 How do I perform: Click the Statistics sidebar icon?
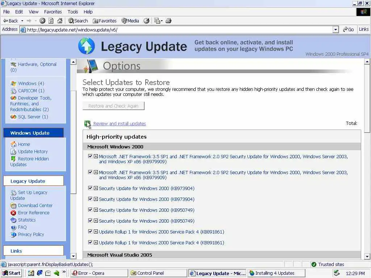click(13, 220)
